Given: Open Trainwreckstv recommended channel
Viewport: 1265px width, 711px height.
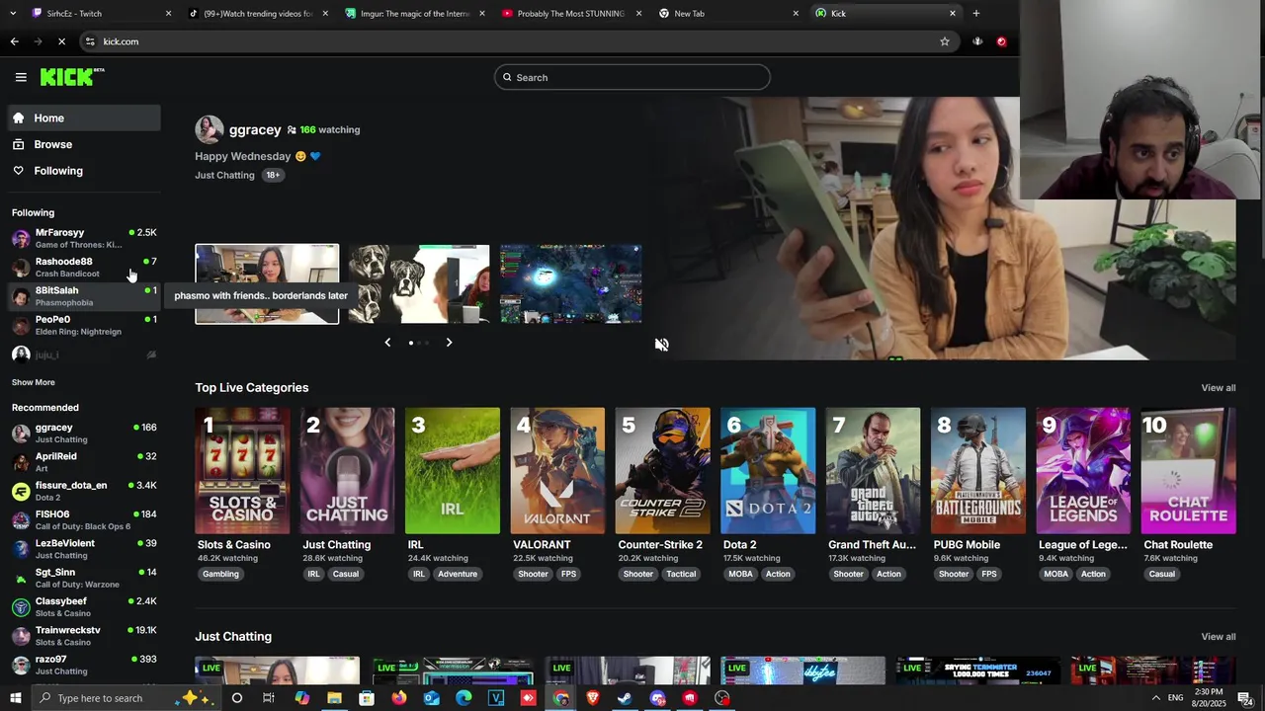Looking at the screenshot, I should point(84,635).
